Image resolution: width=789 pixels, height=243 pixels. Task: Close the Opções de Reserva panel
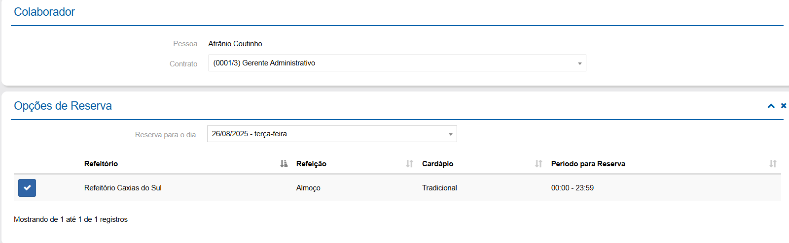(784, 106)
